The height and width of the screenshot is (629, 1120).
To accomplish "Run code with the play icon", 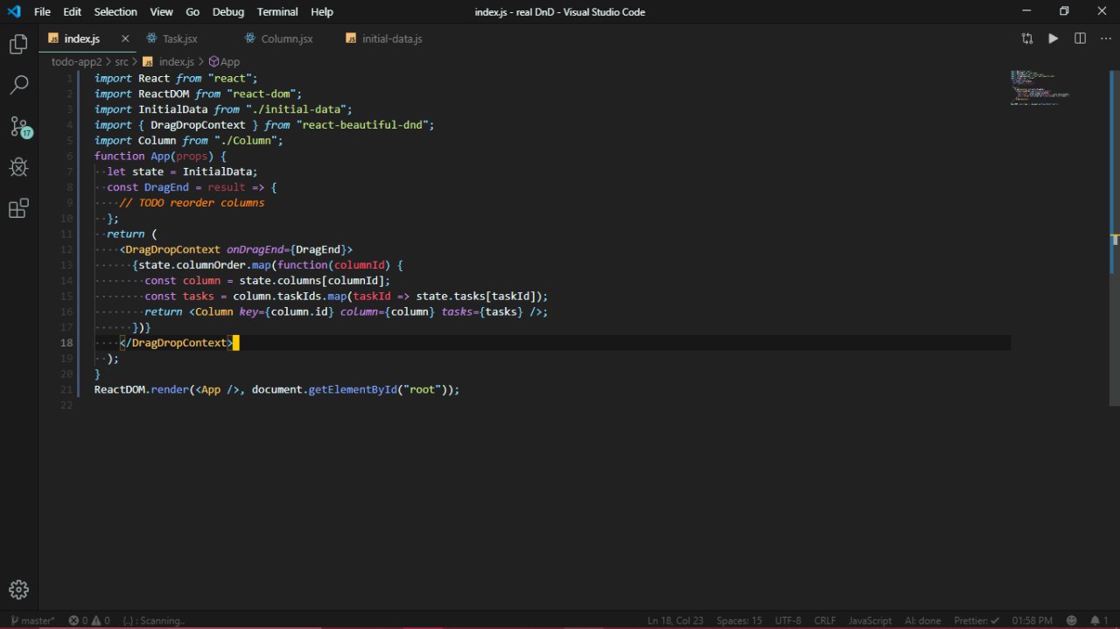I will [x=1053, y=38].
